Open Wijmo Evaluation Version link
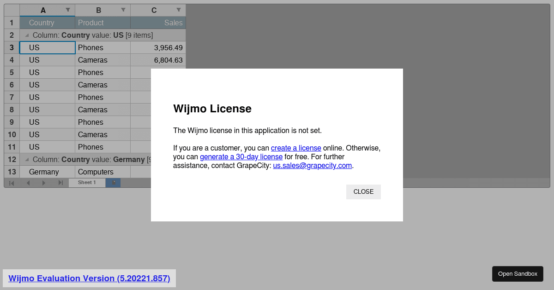 pyautogui.click(x=89, y=278)
